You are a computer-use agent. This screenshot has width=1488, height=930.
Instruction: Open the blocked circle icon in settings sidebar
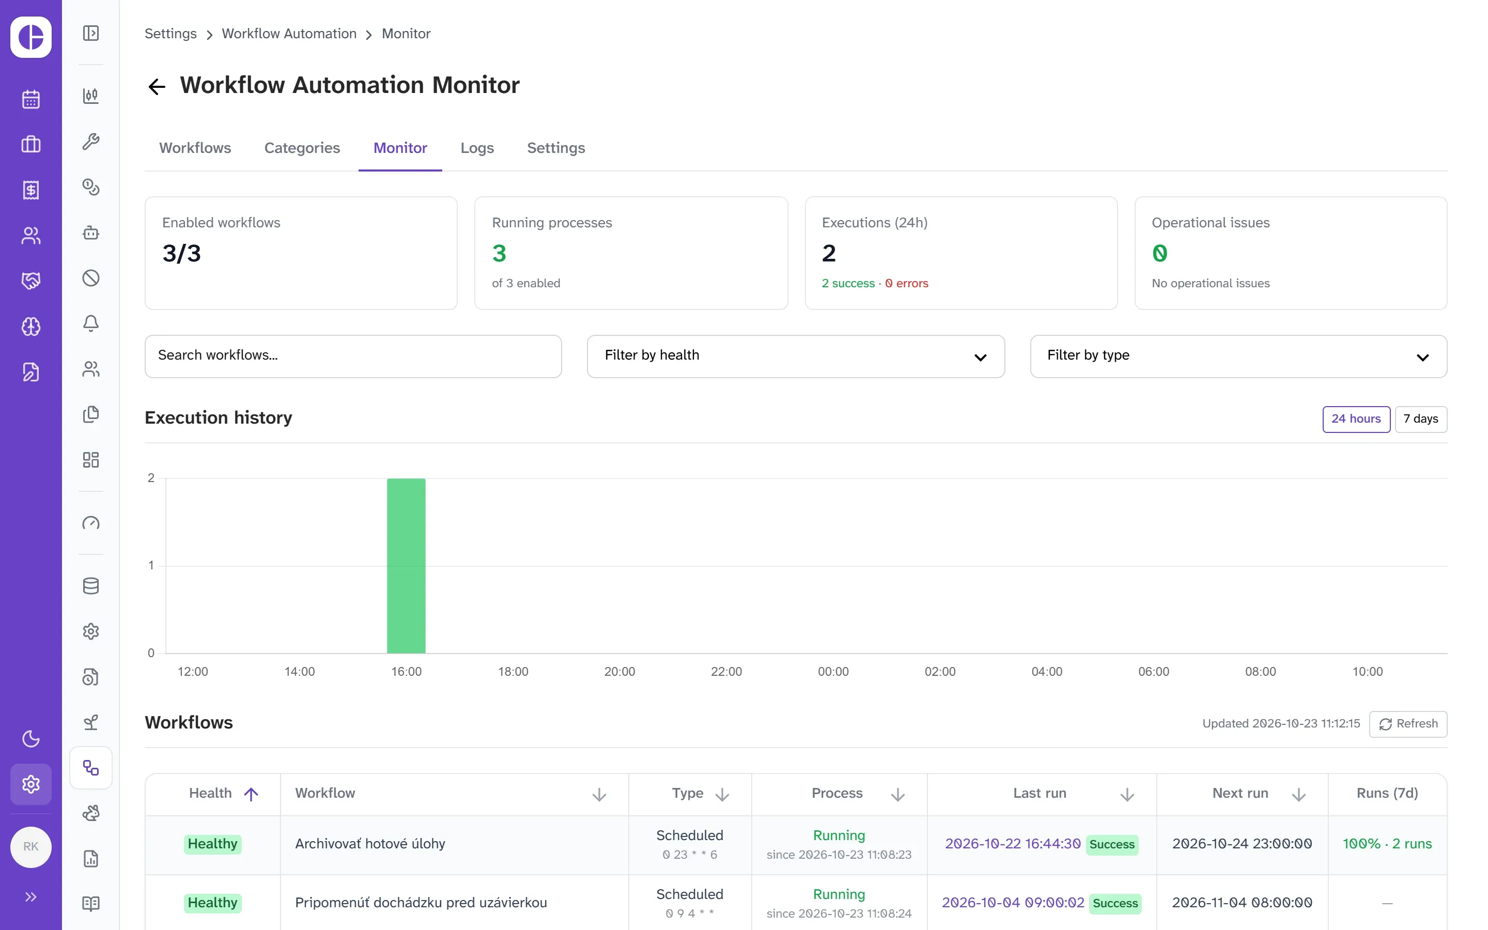click(91, 278)
